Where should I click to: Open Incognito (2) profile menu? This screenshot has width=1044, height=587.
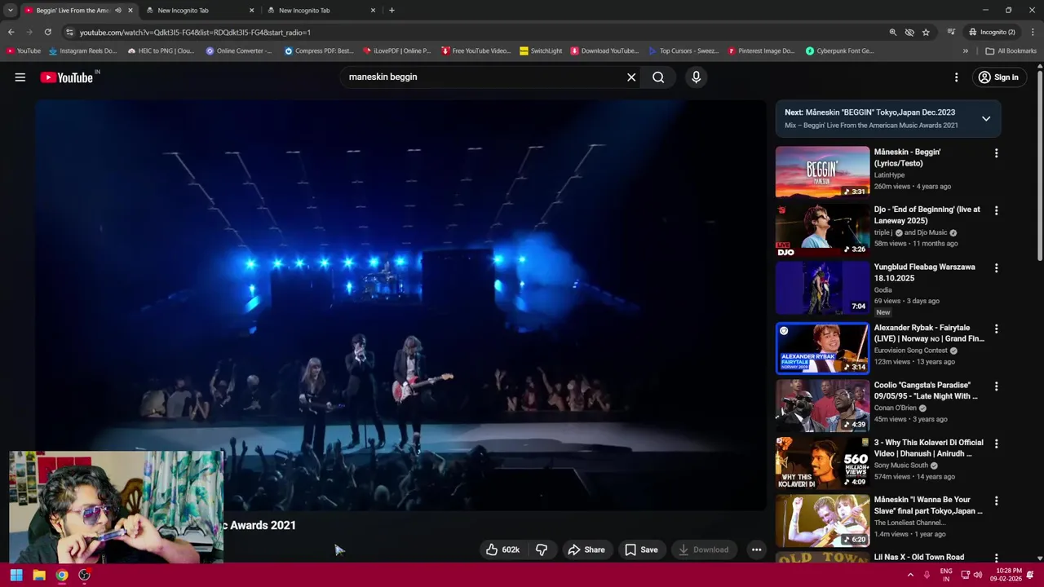(x=993, y=32)
